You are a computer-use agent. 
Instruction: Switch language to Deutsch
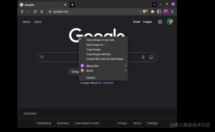pyautogui.click(x=108, y=83)
